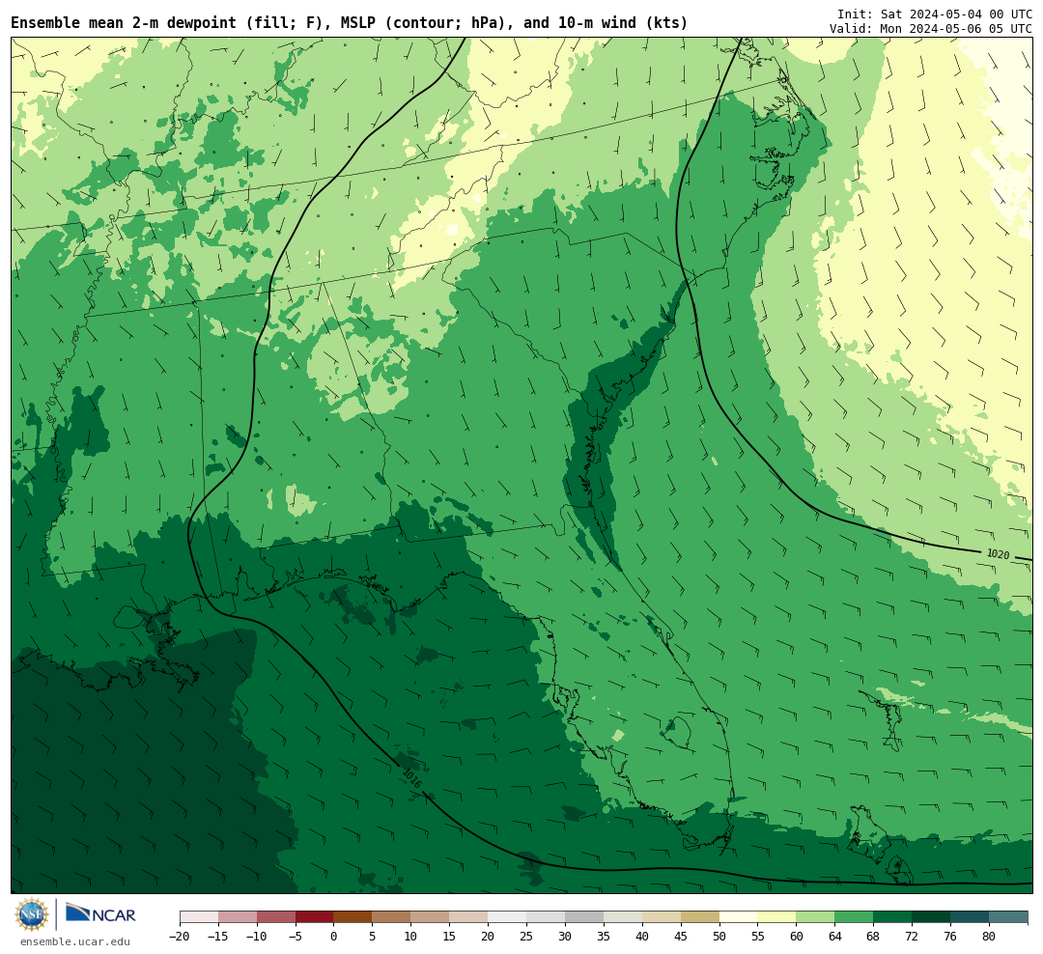Click the dark green swatch between 68 and 72
Screen dimensions: 1043x954
tap(893, 917)
